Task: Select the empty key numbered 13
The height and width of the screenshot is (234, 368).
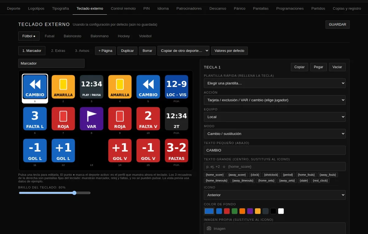Action: [x=91, y=150]
